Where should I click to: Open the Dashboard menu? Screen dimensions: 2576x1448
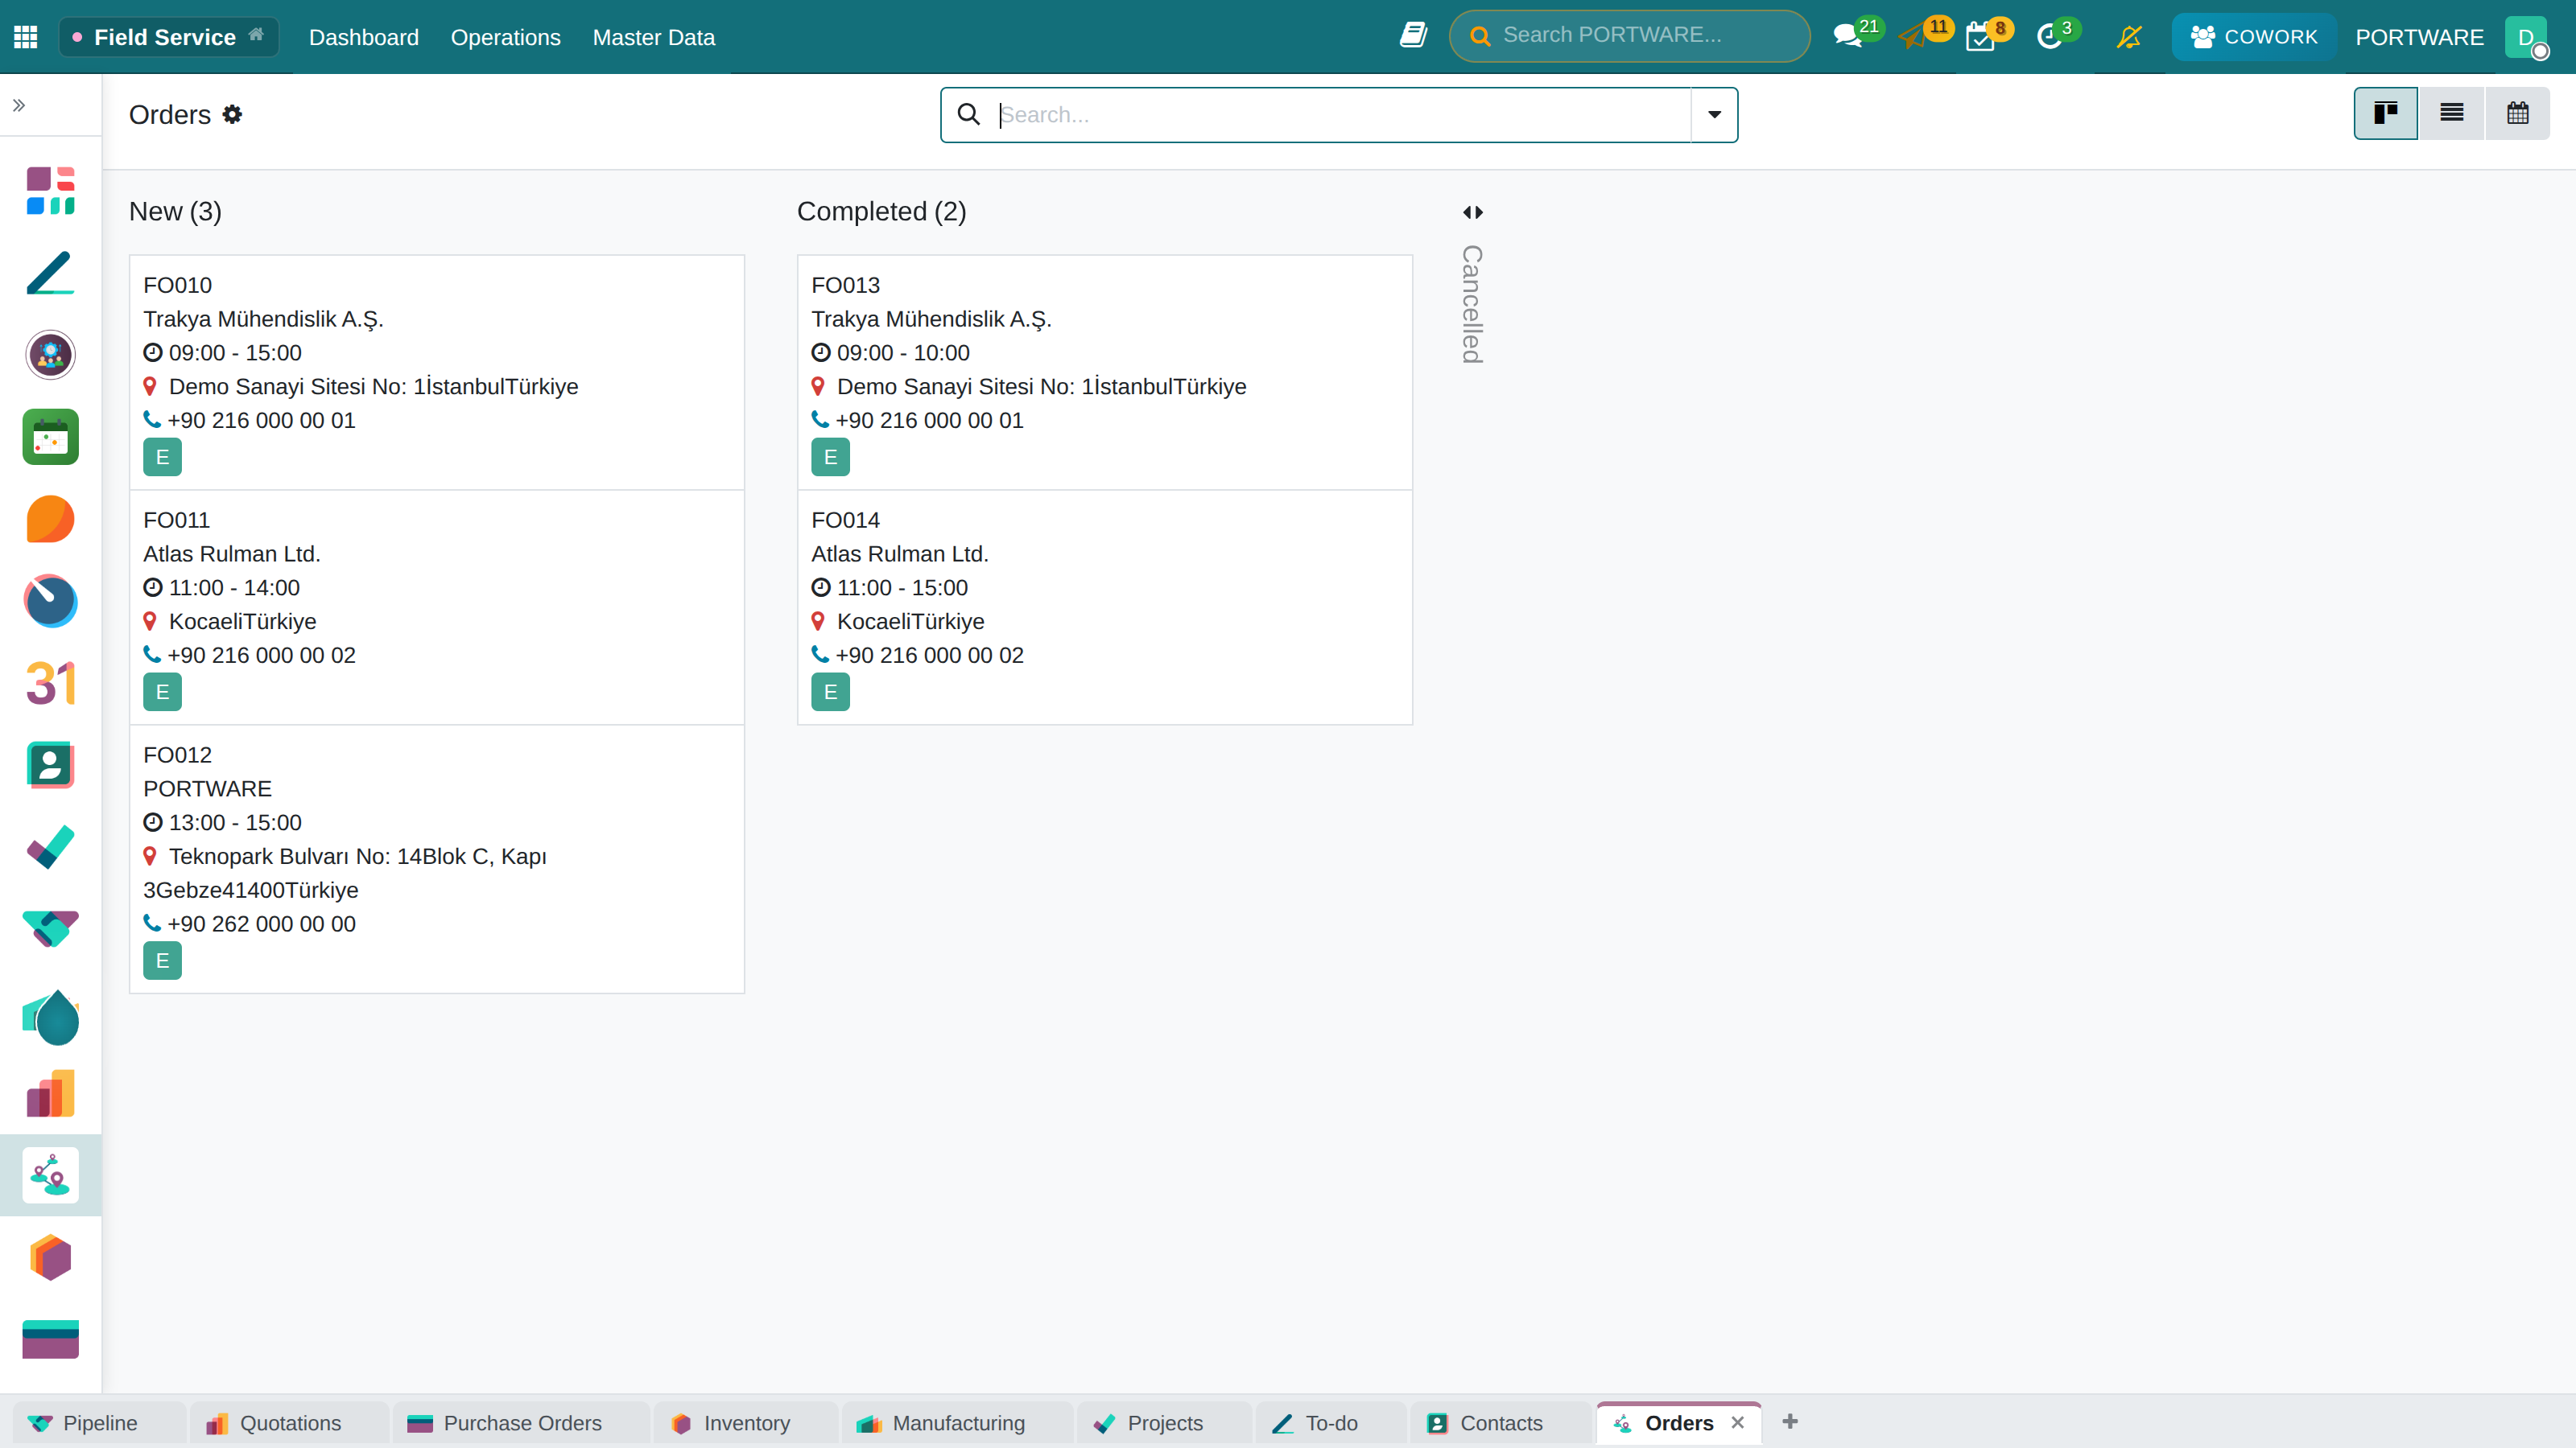[x=364, y=37]
